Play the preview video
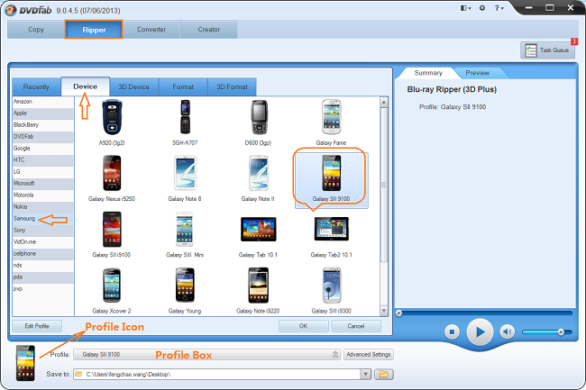This screenshot has height=390, width=586. click(480, 331)
